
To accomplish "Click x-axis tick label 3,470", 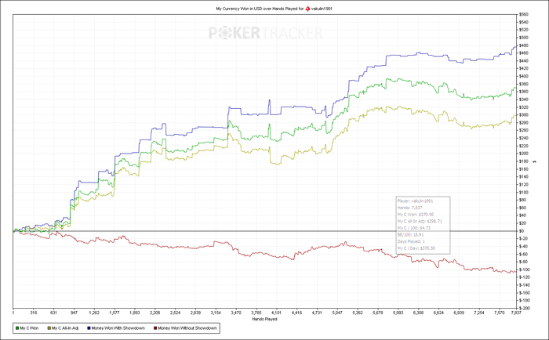I will 236,313.
